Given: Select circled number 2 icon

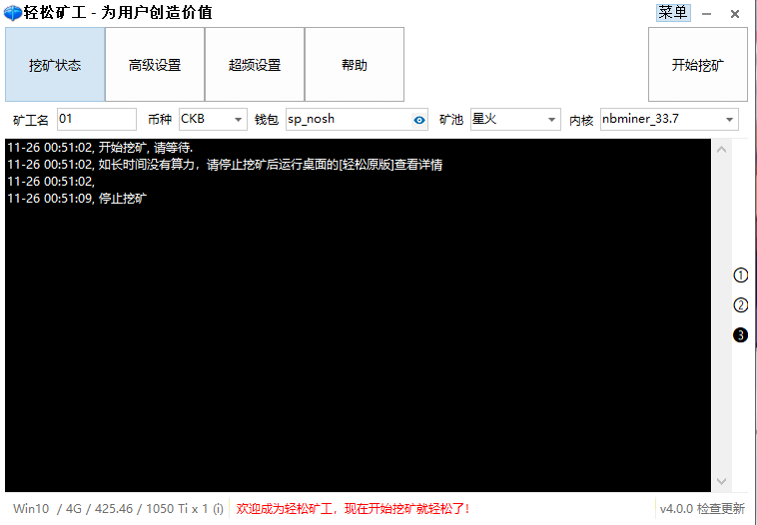Looking at the screenshot, I should coord(740,305).
